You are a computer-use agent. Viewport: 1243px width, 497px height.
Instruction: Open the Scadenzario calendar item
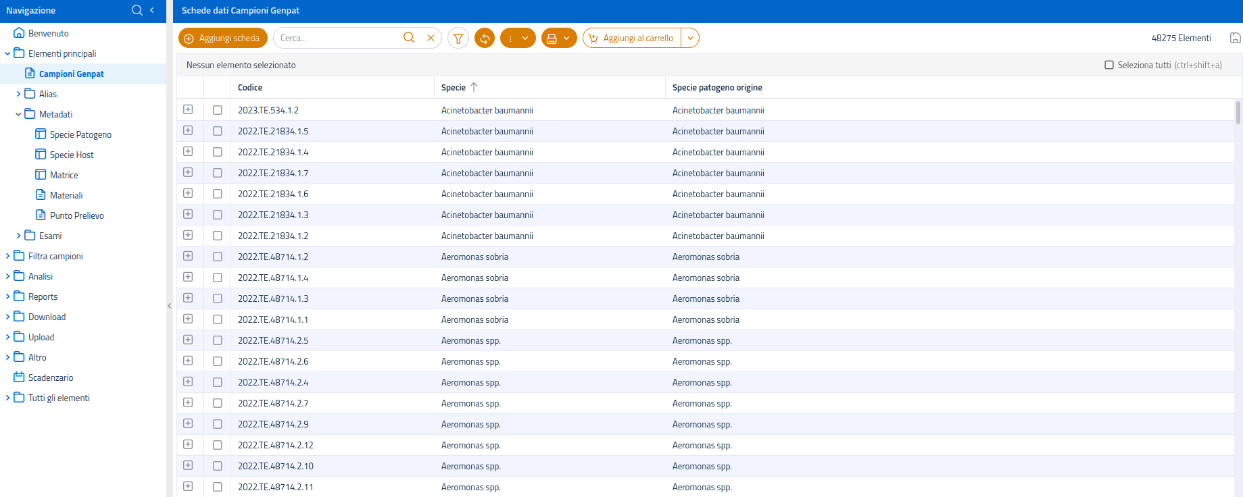pyautogui.click(x=50, y=377)
